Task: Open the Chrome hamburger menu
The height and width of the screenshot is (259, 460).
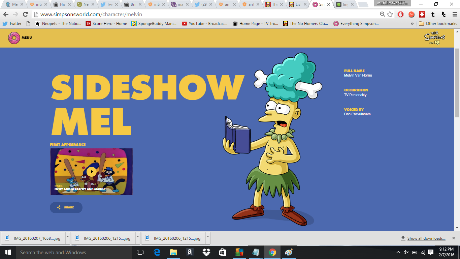Action: [x=454, y=14]
